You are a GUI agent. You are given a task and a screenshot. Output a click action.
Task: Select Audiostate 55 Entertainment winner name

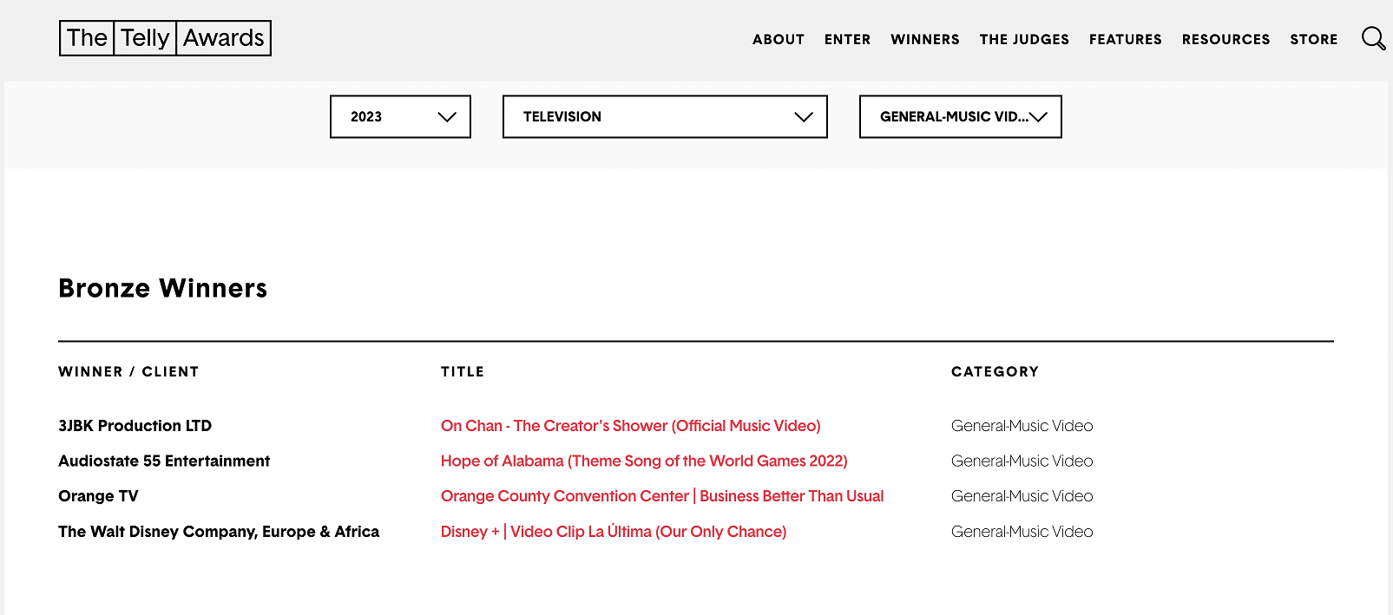pyautogui.click(x=164, y=461)
